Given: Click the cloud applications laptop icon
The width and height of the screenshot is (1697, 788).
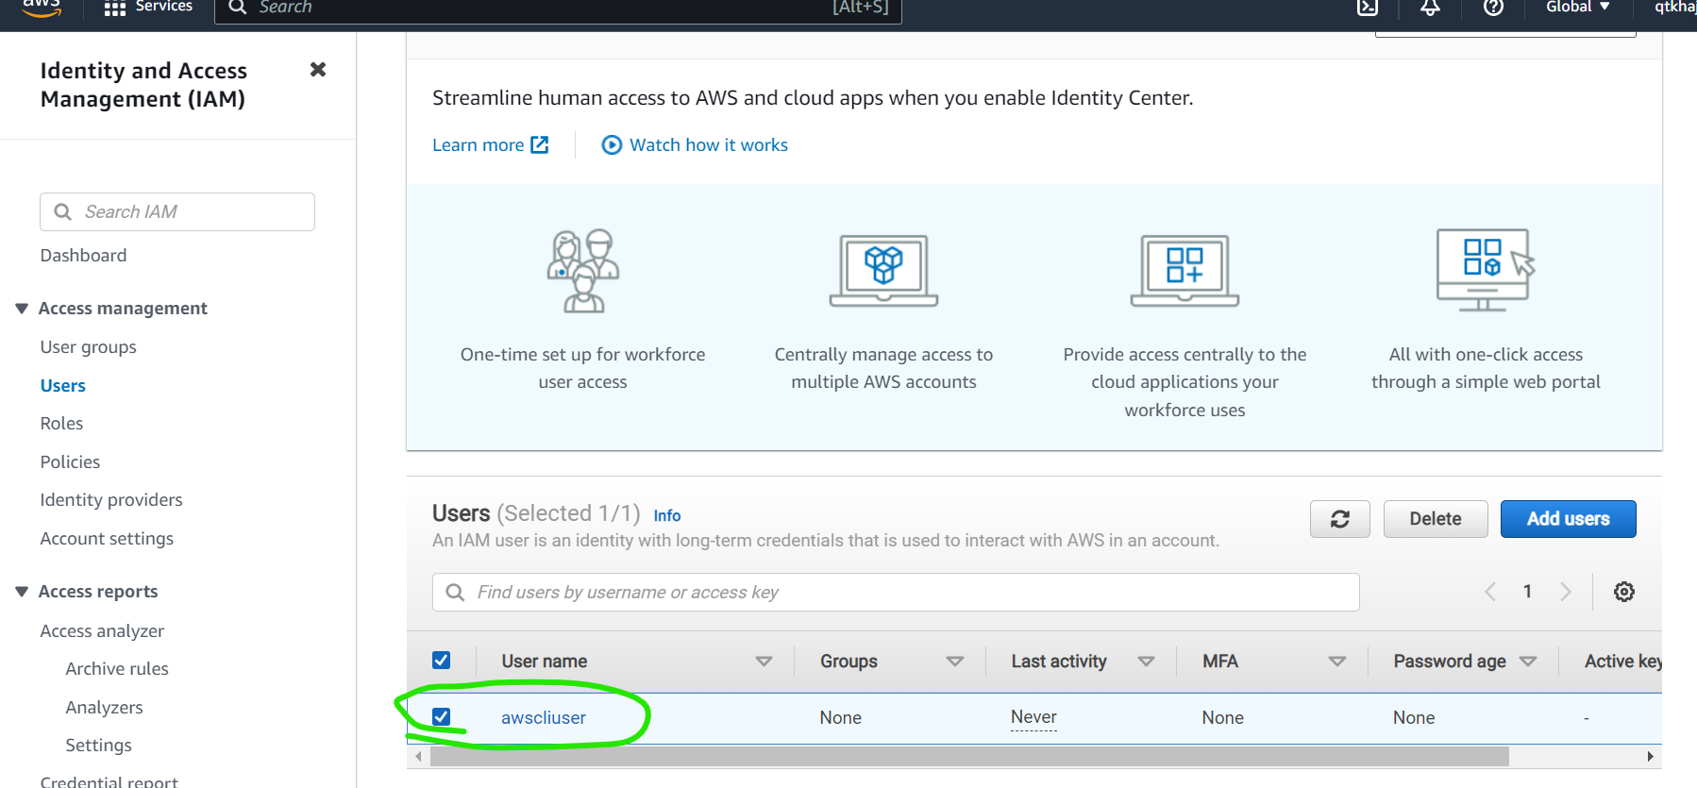Looking at the screenshot, I should pos(1185,271).
